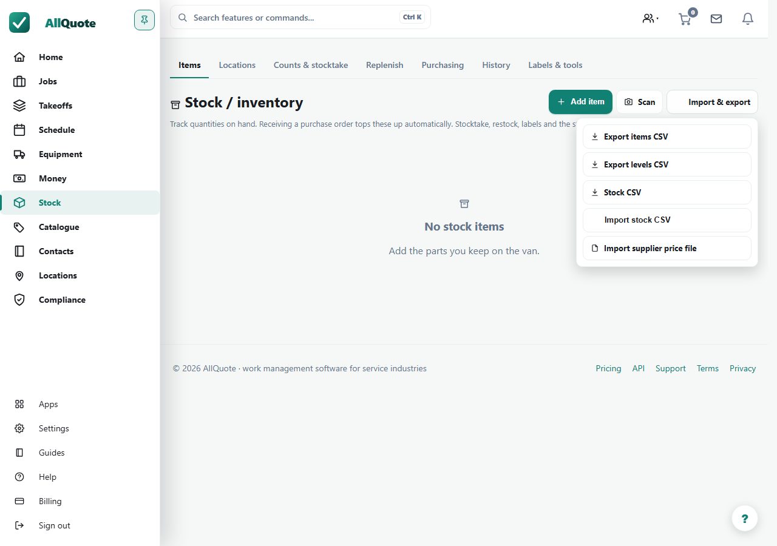Open the notifications bell
This screenshot has height=546, width=777.
(748, 19)
